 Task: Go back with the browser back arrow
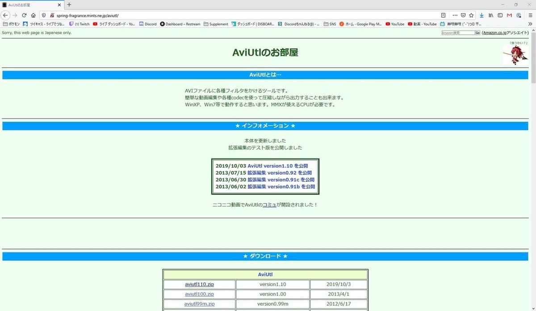6,15
